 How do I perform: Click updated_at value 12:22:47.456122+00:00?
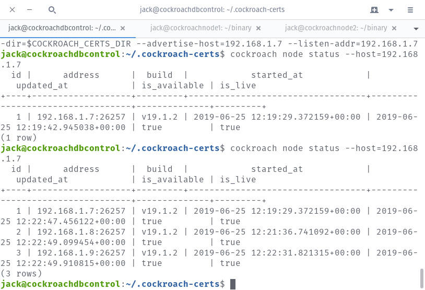[70, 222]
